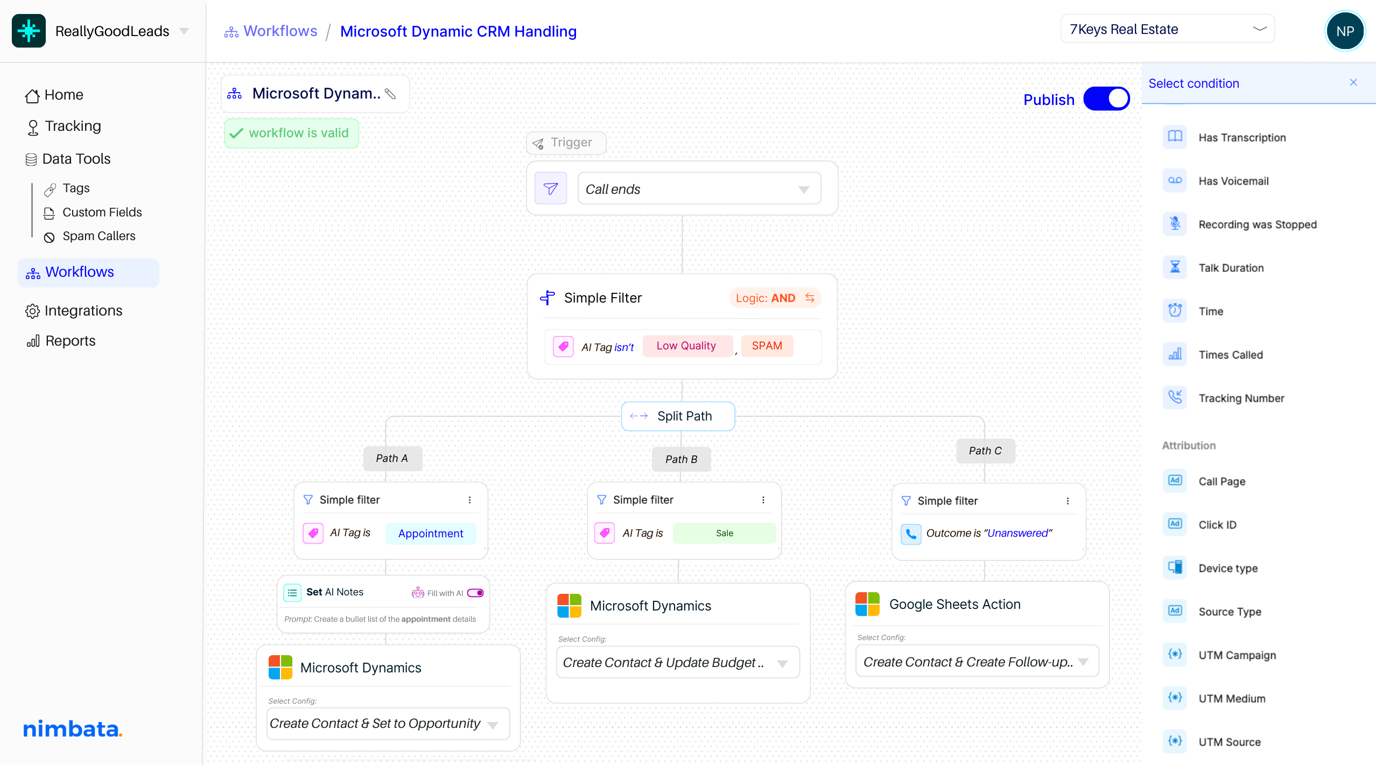Expand the 7Keys Real Estate account dropdown
The width and height of the screenshot is (1376, 765).
pos(1167,29)
